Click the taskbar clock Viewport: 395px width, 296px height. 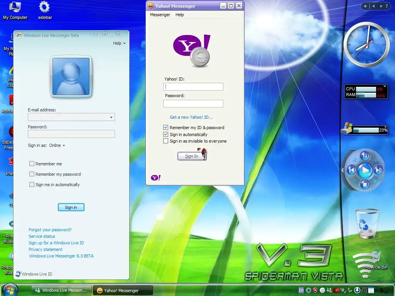(x=385, y=291)
